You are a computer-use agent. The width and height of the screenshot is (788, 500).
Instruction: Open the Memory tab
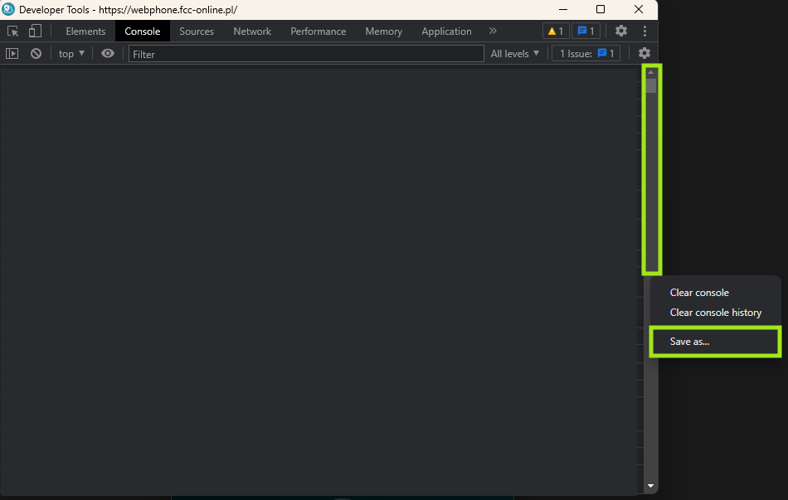click(x=383, y=32)
